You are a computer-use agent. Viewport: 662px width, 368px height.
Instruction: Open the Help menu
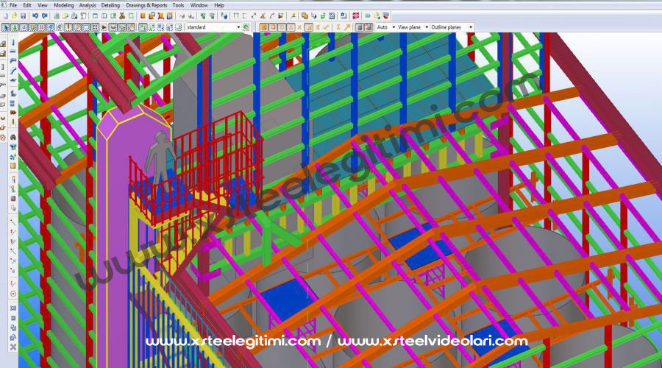tap(218, 5)
